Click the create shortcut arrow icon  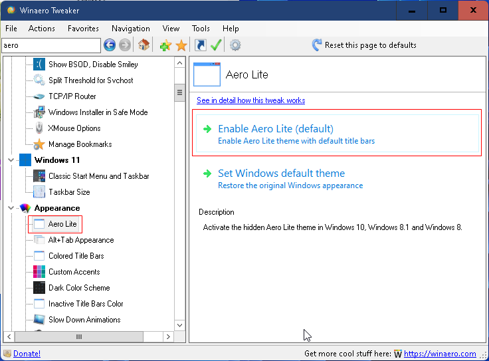pos(200,45)
